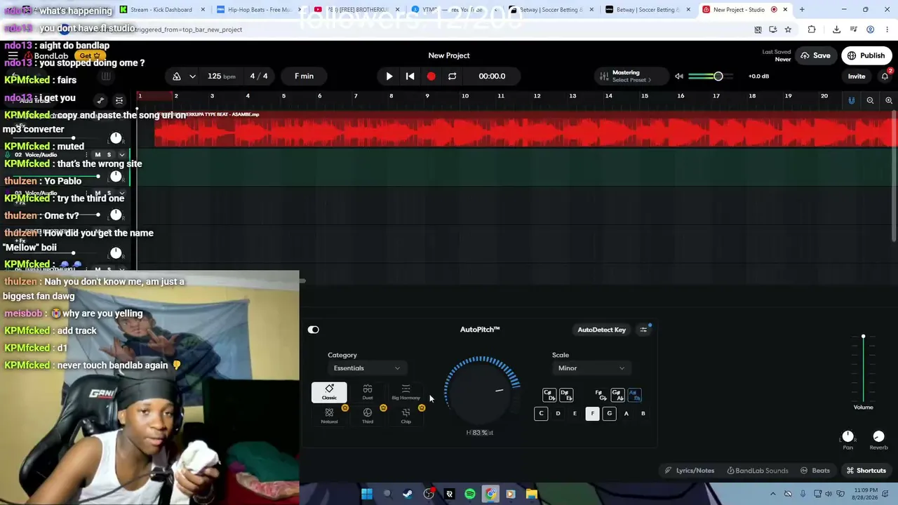Image resolution: width=898 pixels, height=505 pixels.
Task: Click bar 9 on the timeline ruler
Action: (x=427, y=96)
